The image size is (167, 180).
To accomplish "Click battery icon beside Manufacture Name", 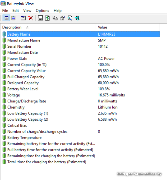I will point(4,40).
